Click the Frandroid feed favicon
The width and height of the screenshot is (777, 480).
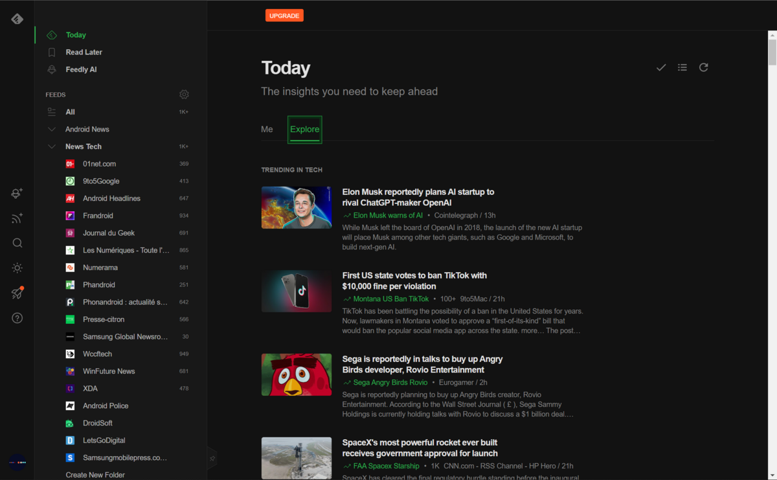pyautogui.click(x=70, y=216)
